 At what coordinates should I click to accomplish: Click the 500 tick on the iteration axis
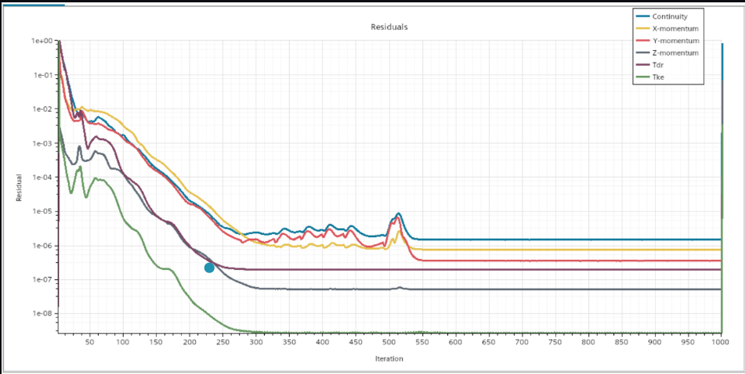pyautogui.click(x=389, y=342)
